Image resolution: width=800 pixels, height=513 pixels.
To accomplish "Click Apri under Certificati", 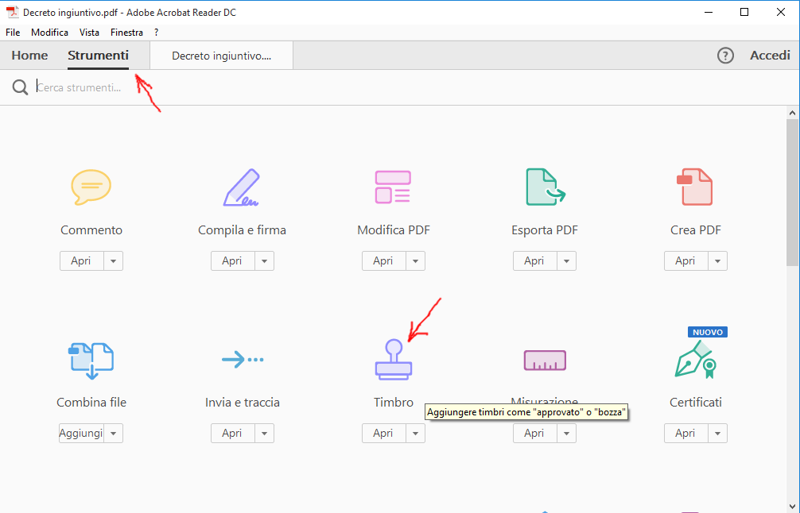I will pyautogui.click(x=685, y=433).
